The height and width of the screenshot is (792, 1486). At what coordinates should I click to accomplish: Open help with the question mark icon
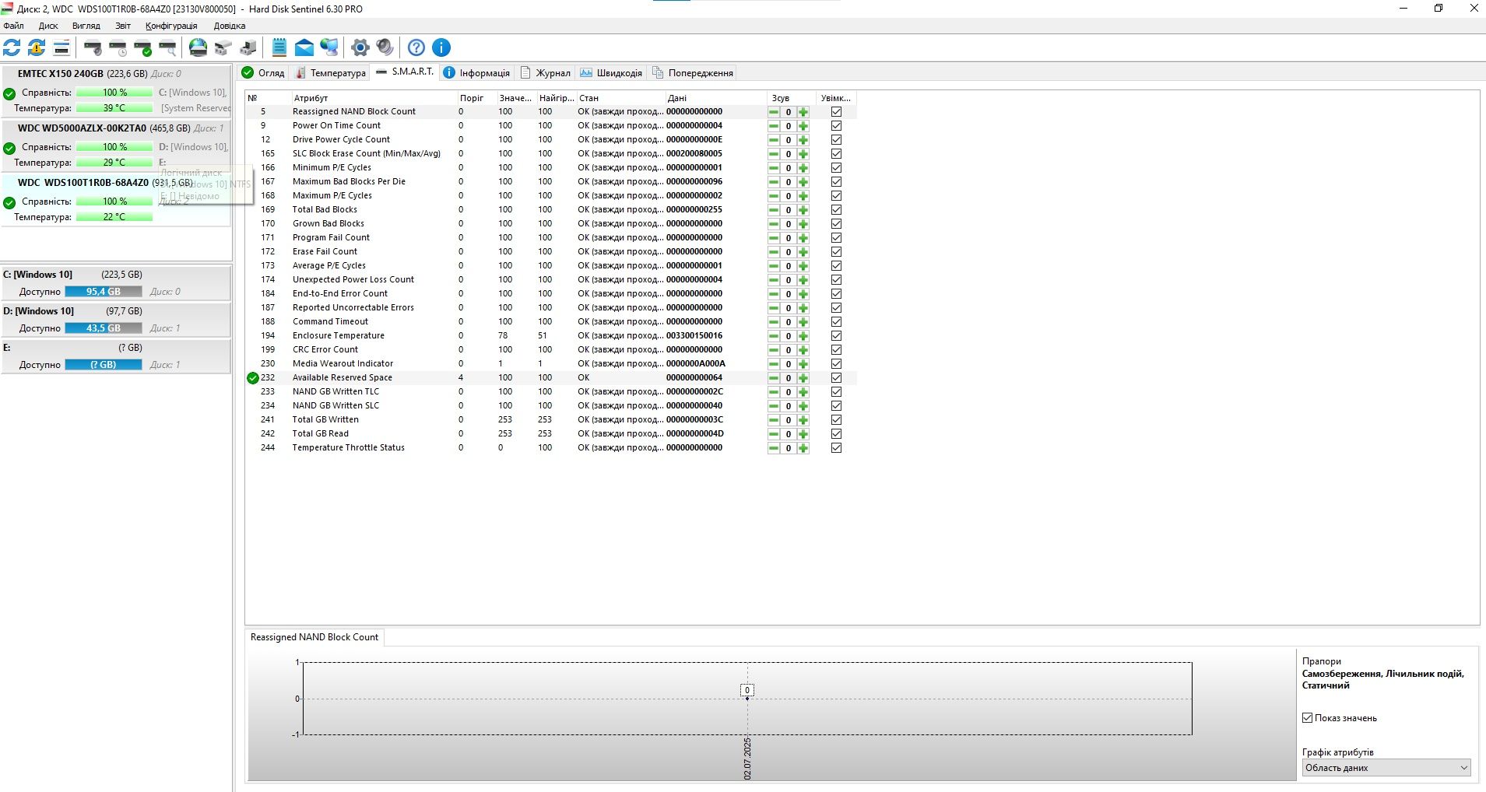coord(416,47)
